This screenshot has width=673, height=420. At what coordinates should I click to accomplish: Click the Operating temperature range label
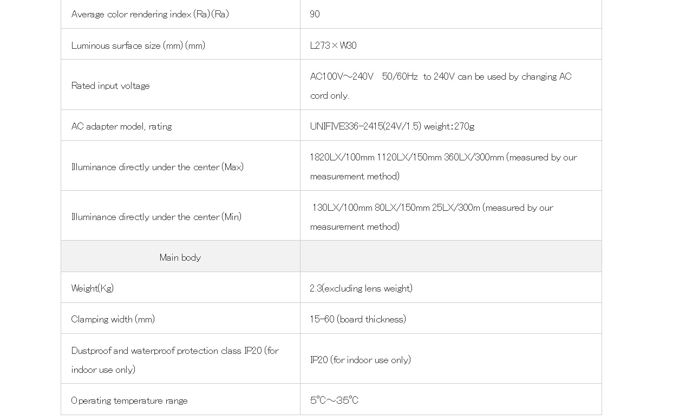pyautogui.click(x=129, y=400)
